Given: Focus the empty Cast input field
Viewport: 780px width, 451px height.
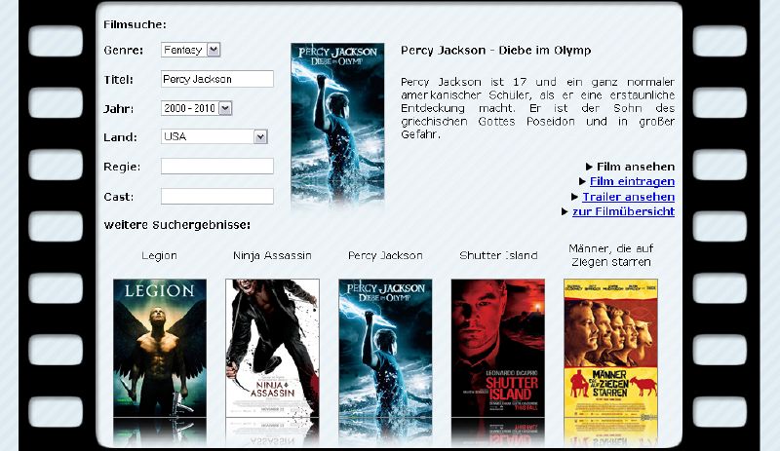Looking at the screenshot, I should tap(216, 197).
